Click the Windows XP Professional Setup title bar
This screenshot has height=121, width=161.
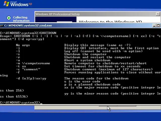click(98, 14)
